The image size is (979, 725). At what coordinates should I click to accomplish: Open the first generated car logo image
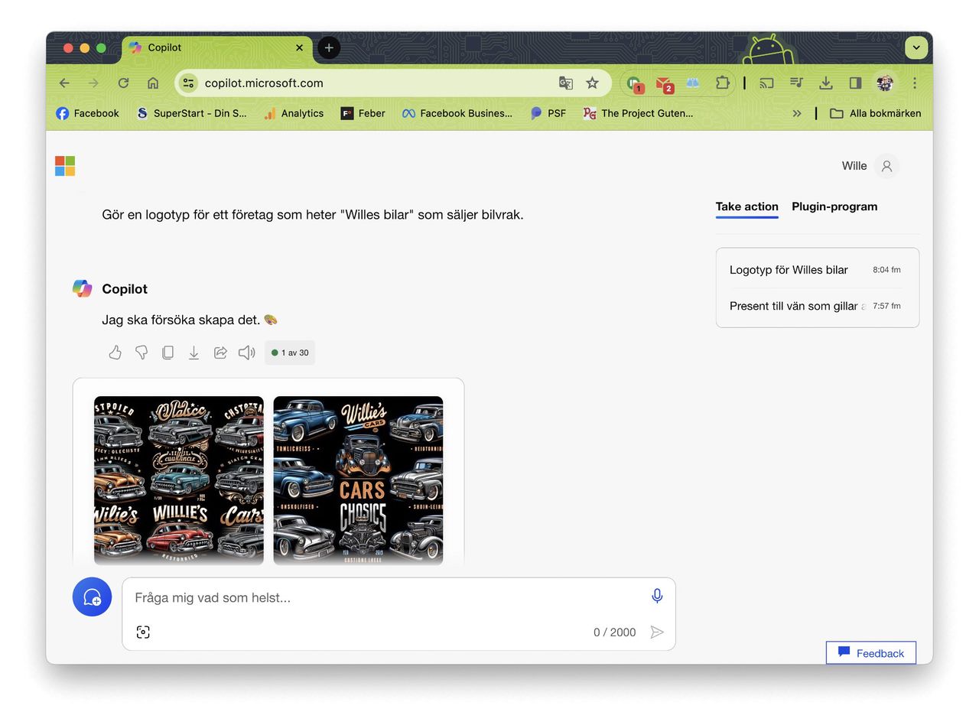179,480
